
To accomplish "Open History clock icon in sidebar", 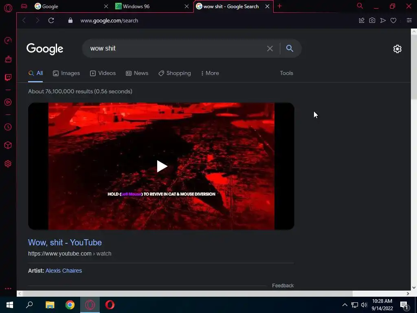I will pyautogui.click(x=8, y=127).
